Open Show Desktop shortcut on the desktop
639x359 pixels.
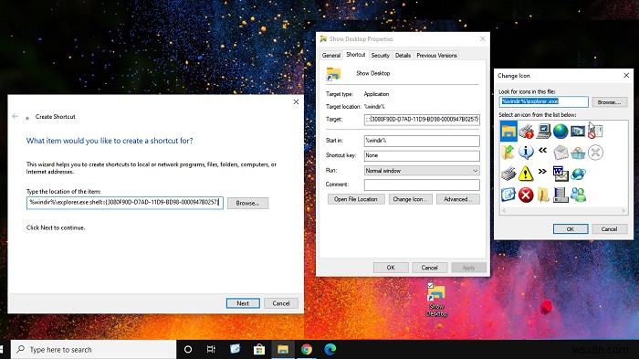point(436,300)
